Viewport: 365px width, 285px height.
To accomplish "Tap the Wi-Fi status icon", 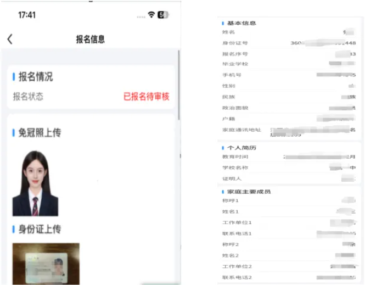I will coord(151,15).
